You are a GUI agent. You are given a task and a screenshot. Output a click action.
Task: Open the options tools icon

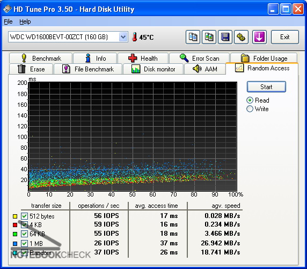(241, 37)
